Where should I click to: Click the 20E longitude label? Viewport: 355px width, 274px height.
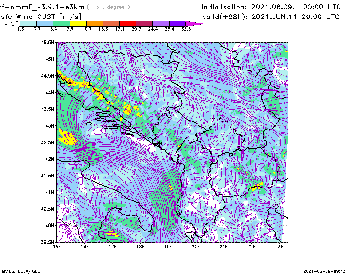(x=196, y=247)
